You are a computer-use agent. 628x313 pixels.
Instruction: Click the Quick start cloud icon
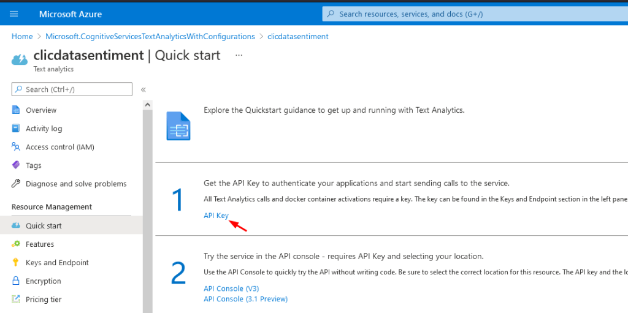click(15, 226)
